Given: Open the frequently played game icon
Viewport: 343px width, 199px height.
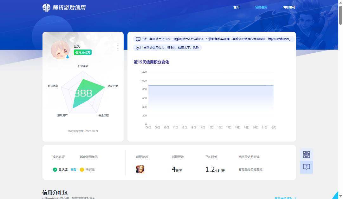Looking at the screenshot, I should click(x=140, y=169).
